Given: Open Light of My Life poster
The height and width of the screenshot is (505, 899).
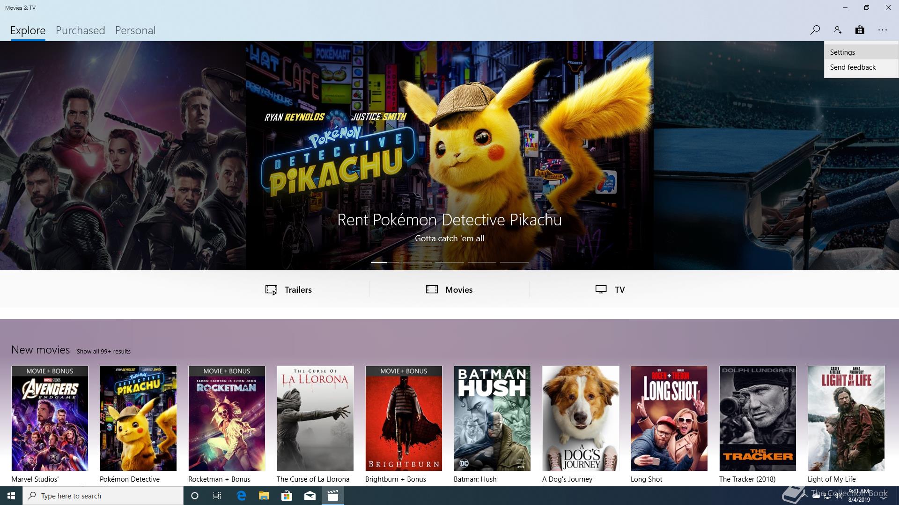Looking at the screenshot, I should [x=846, y=418].
